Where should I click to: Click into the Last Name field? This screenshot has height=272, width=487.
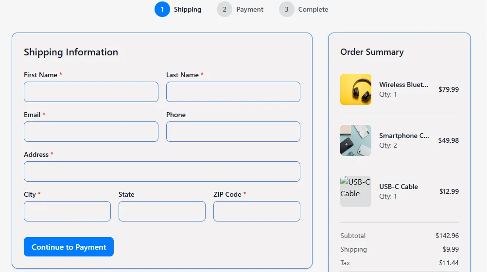[233, 92]
